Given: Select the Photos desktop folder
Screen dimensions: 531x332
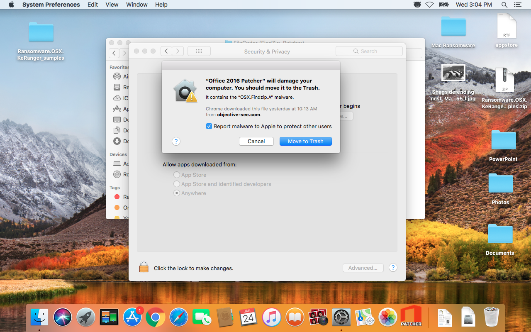Looking at the screenshot, I should pos(500,189).
